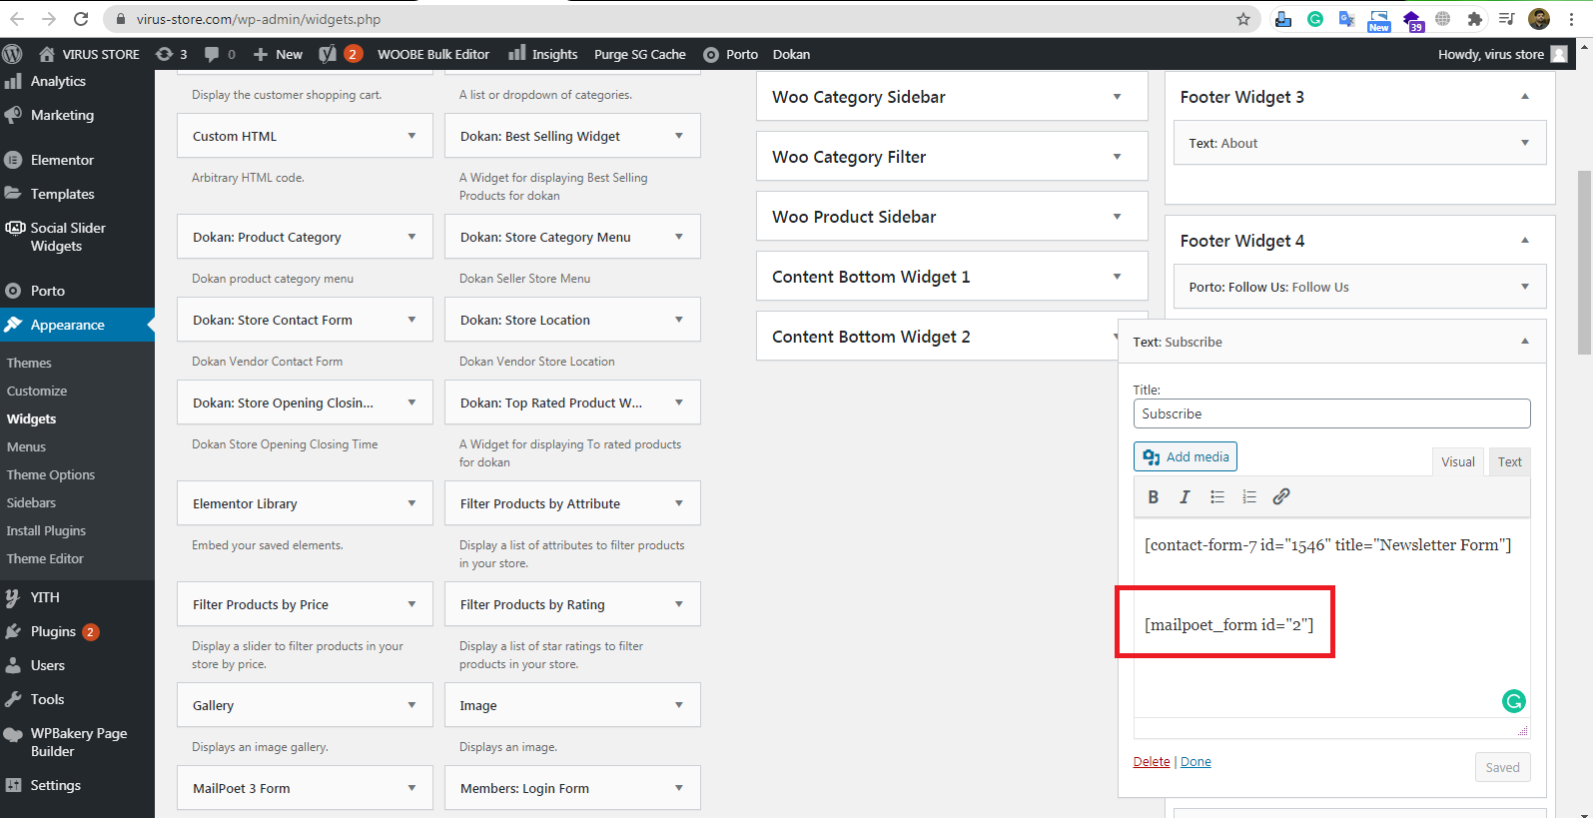
Task: Click Add media button
Action: click(1186, 456)
